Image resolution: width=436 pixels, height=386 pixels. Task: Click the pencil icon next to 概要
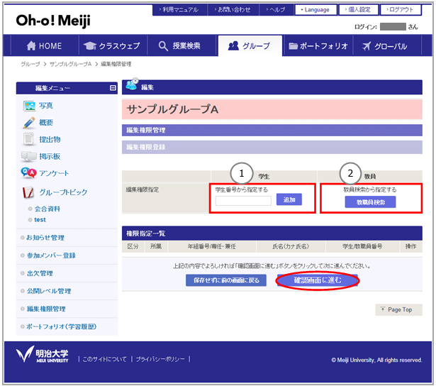[29, 123]
